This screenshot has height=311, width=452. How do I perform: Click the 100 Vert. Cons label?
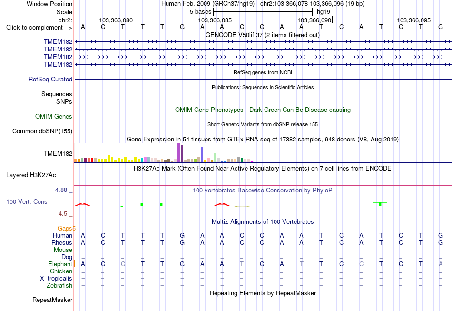pos(27,201)
